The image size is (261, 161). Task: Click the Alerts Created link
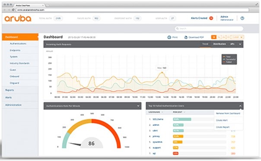(x=199, y=18)
